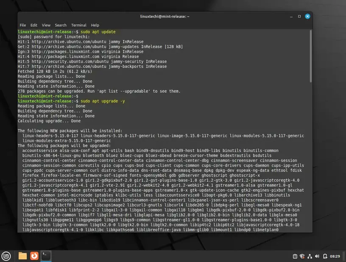Viewport: 346px width, 262px height.
Task: Click the Hit:1 jammy InRelease line
Action: [x=81, y=42]
